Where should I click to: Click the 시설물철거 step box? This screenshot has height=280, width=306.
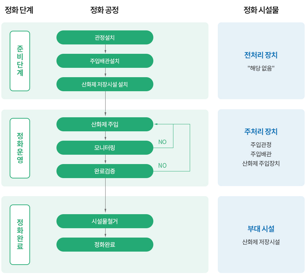[105, 221]
